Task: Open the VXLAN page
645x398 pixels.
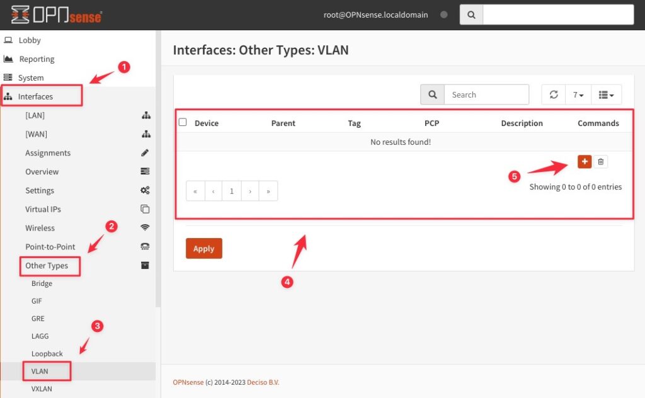Action: coord(42,389)
